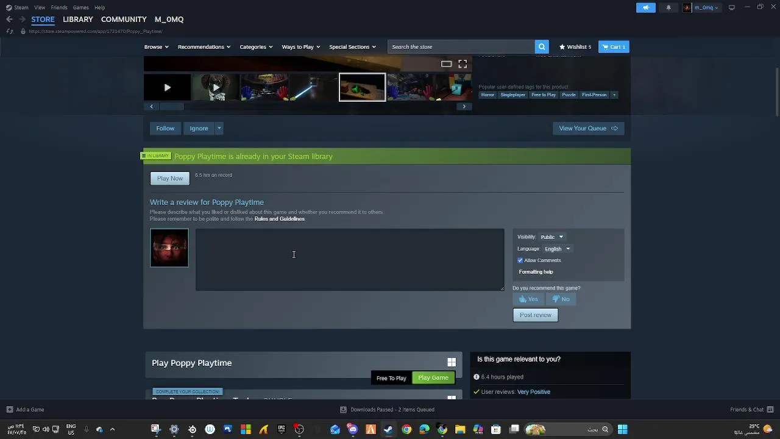
Task: Open the m_0mq account dropdown
Action: [x=701, y=7]
